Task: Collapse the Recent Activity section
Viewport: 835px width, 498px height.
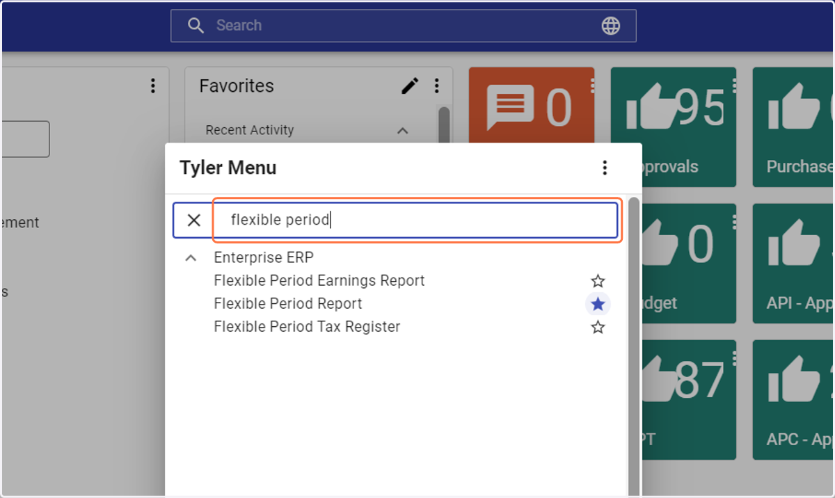Action: click(402, 130)
